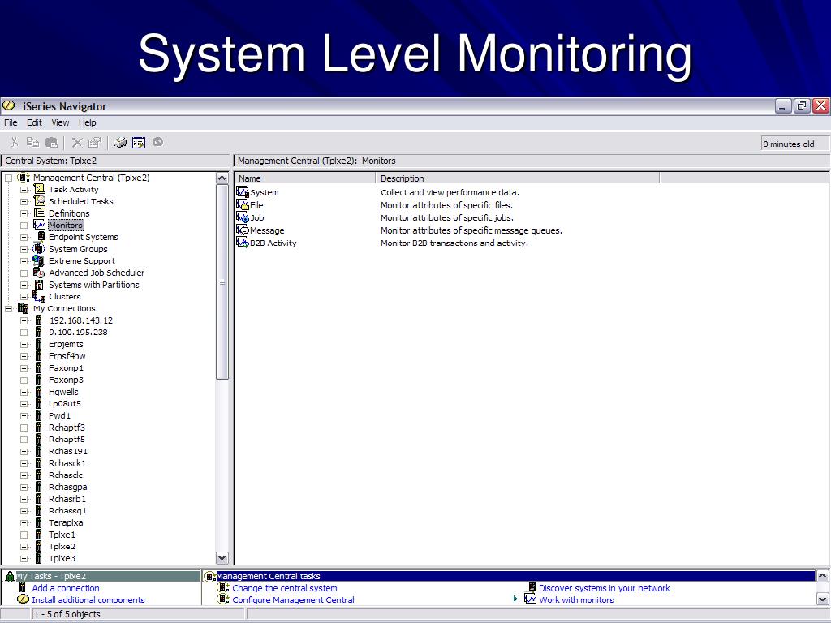This screenshot has height=623, width=831.
Task: Select the Erpsf4bw connection
Action: click(x=67, y=356)
